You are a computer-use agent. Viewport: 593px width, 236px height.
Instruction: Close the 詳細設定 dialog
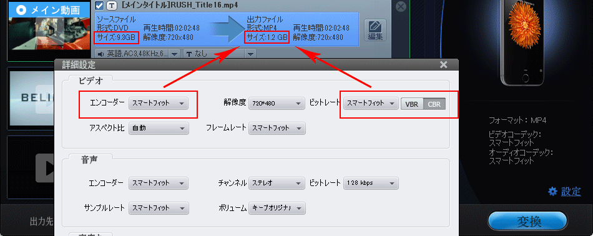444,65
